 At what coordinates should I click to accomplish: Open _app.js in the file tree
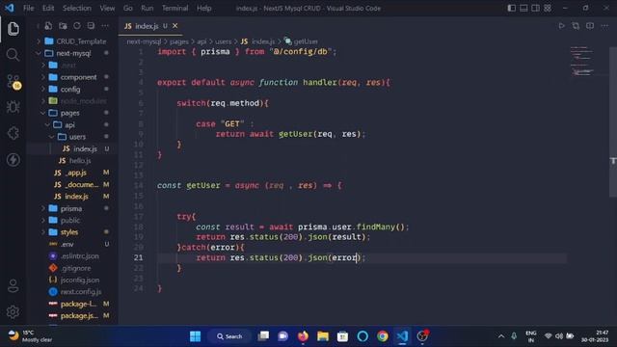pyautogui.click(x=72, y=173)
